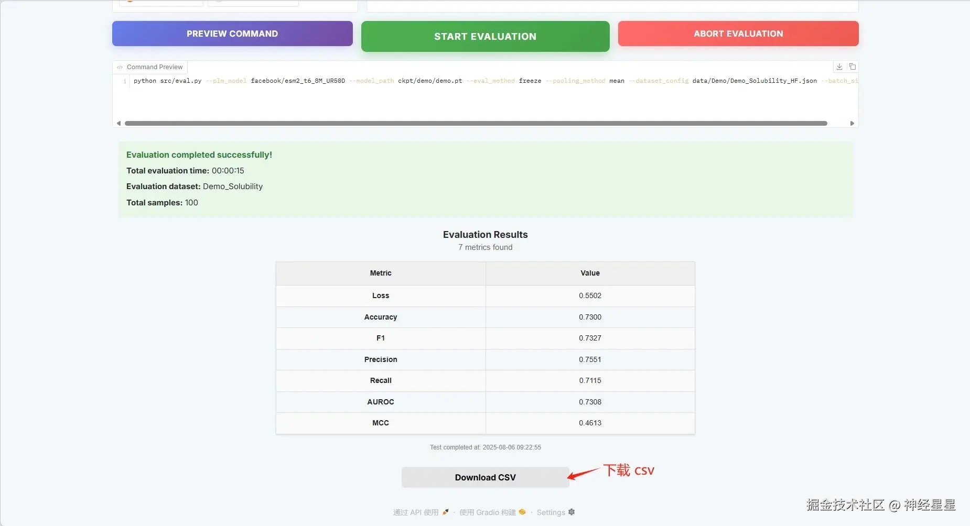Click the rocket icon next to API link
Image resolution: width=970 pixels, height=526 pixels.
point(446,512)
